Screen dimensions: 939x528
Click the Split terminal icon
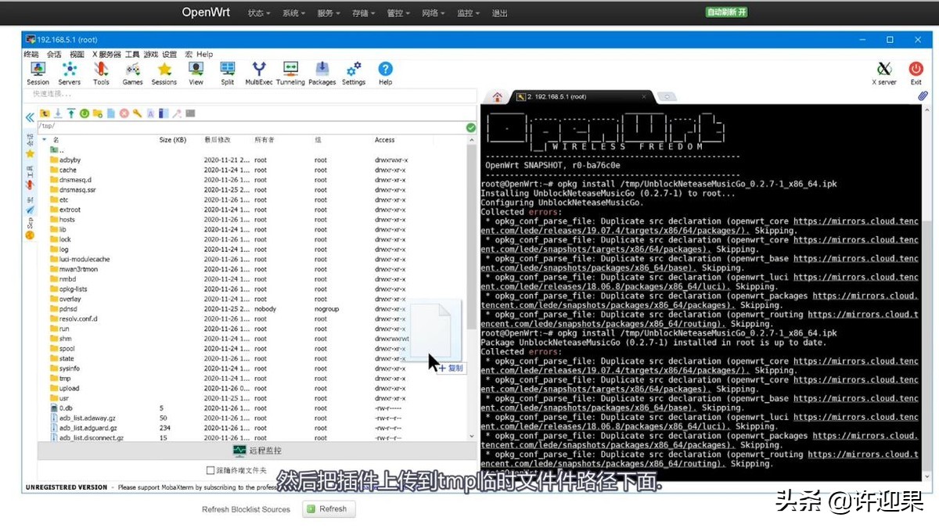[x=227, y=72]
